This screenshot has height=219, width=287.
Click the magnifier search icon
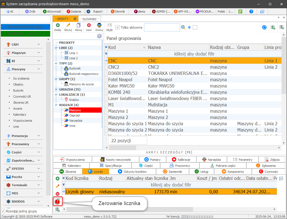click(x=183, y=27)
